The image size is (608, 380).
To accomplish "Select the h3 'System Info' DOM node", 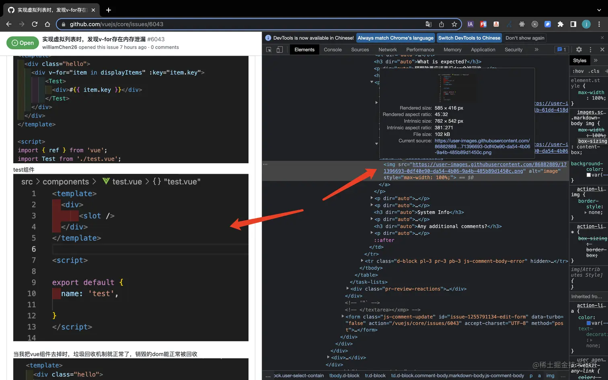I will [419, 212].
